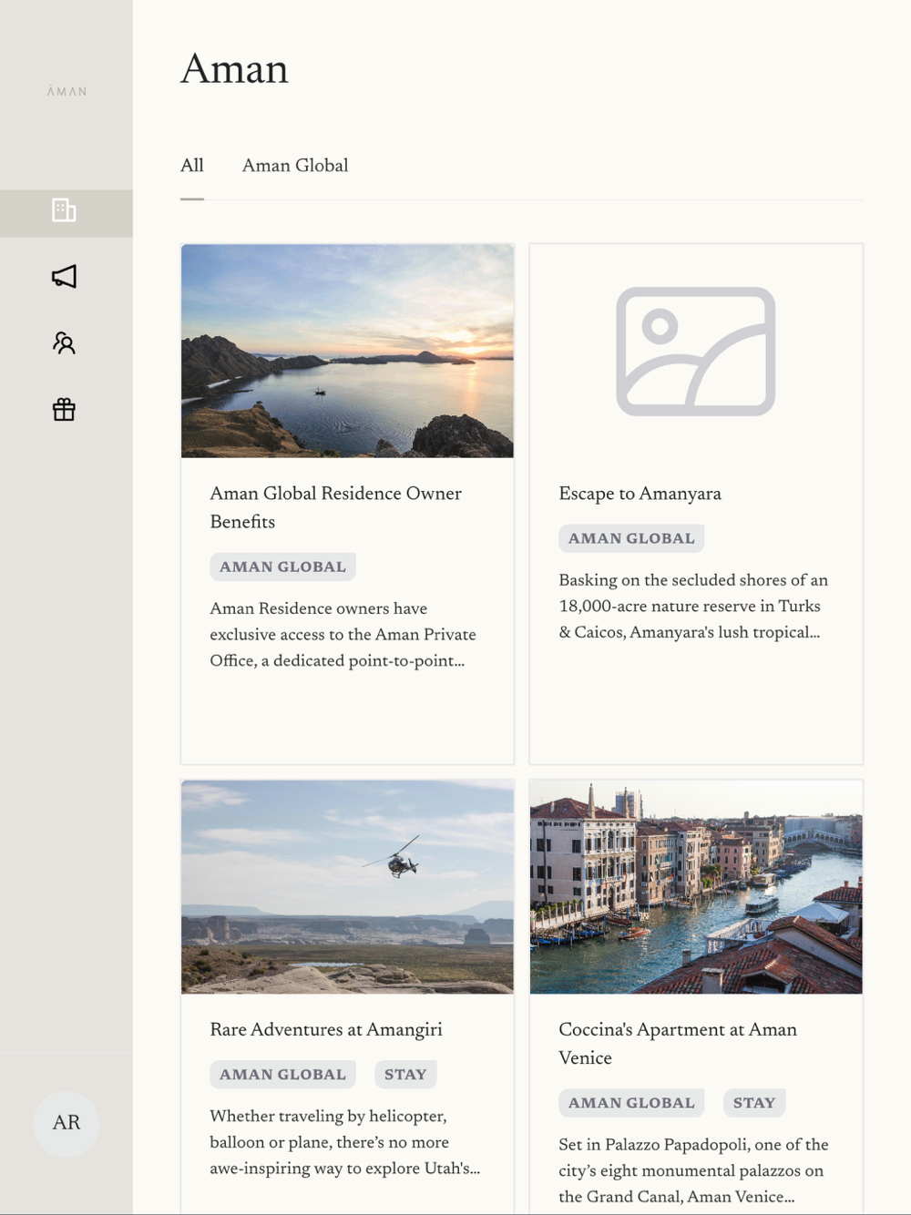The width and height of the screenshot is (911, 1215).
Task: Open the sunset bay photo thumbnail
Action: [347, 351]
